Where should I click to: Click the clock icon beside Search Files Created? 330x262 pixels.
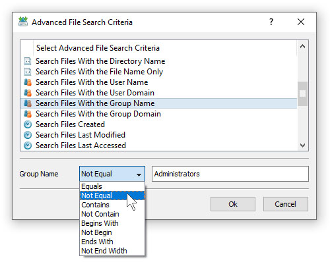coord(28,124)
